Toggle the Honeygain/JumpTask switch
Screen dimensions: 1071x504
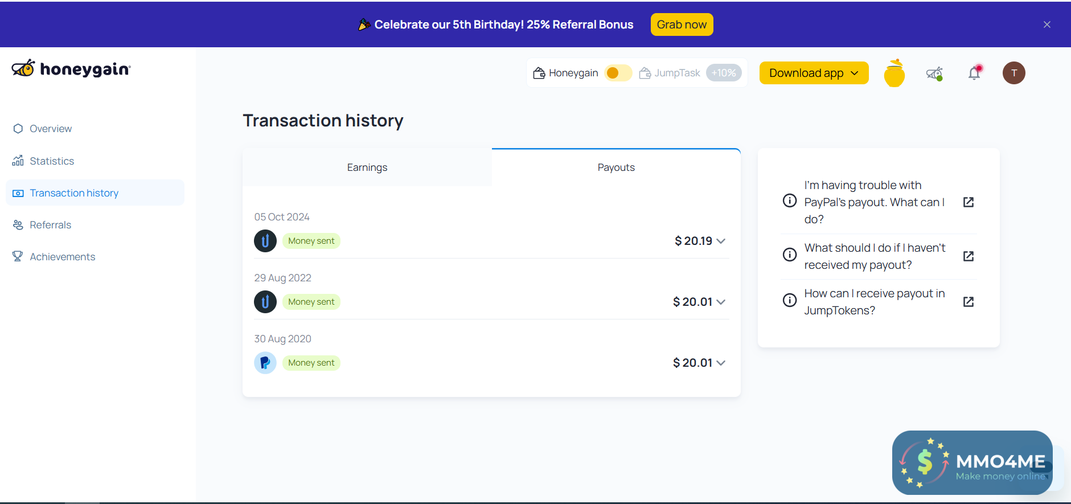click(x=618, y=73)
